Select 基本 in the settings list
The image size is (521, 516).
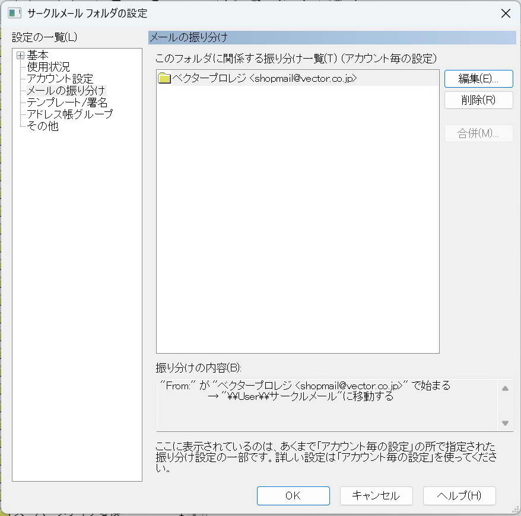[38, 55]
